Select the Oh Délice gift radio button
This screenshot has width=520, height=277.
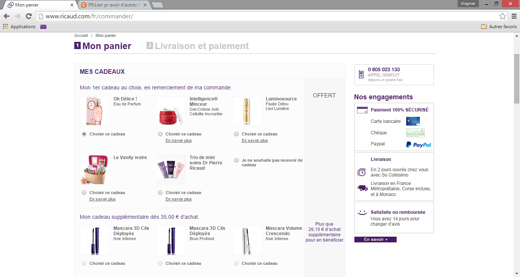[84, 134]
